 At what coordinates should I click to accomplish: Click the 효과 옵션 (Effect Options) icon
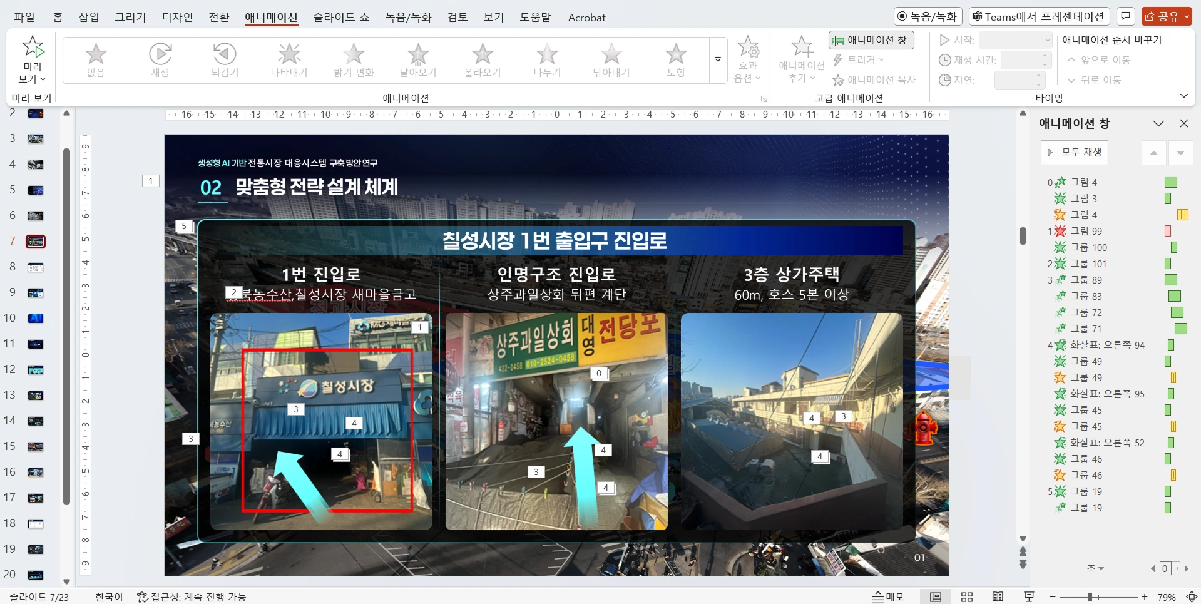[x=748, y=59]
